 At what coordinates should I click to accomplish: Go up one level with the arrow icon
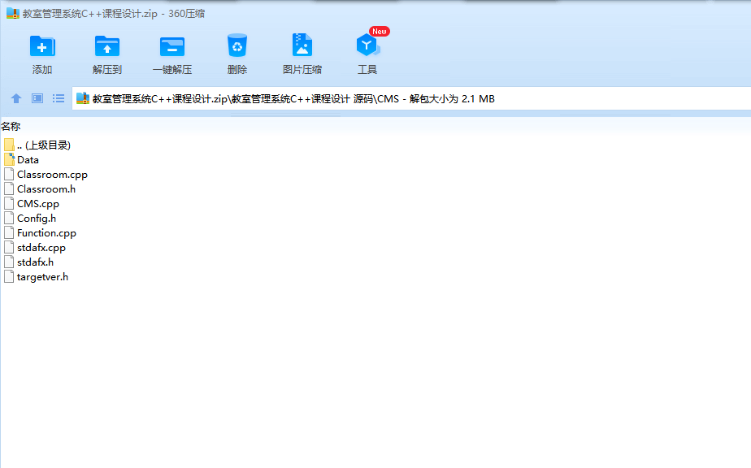[16, 98]
